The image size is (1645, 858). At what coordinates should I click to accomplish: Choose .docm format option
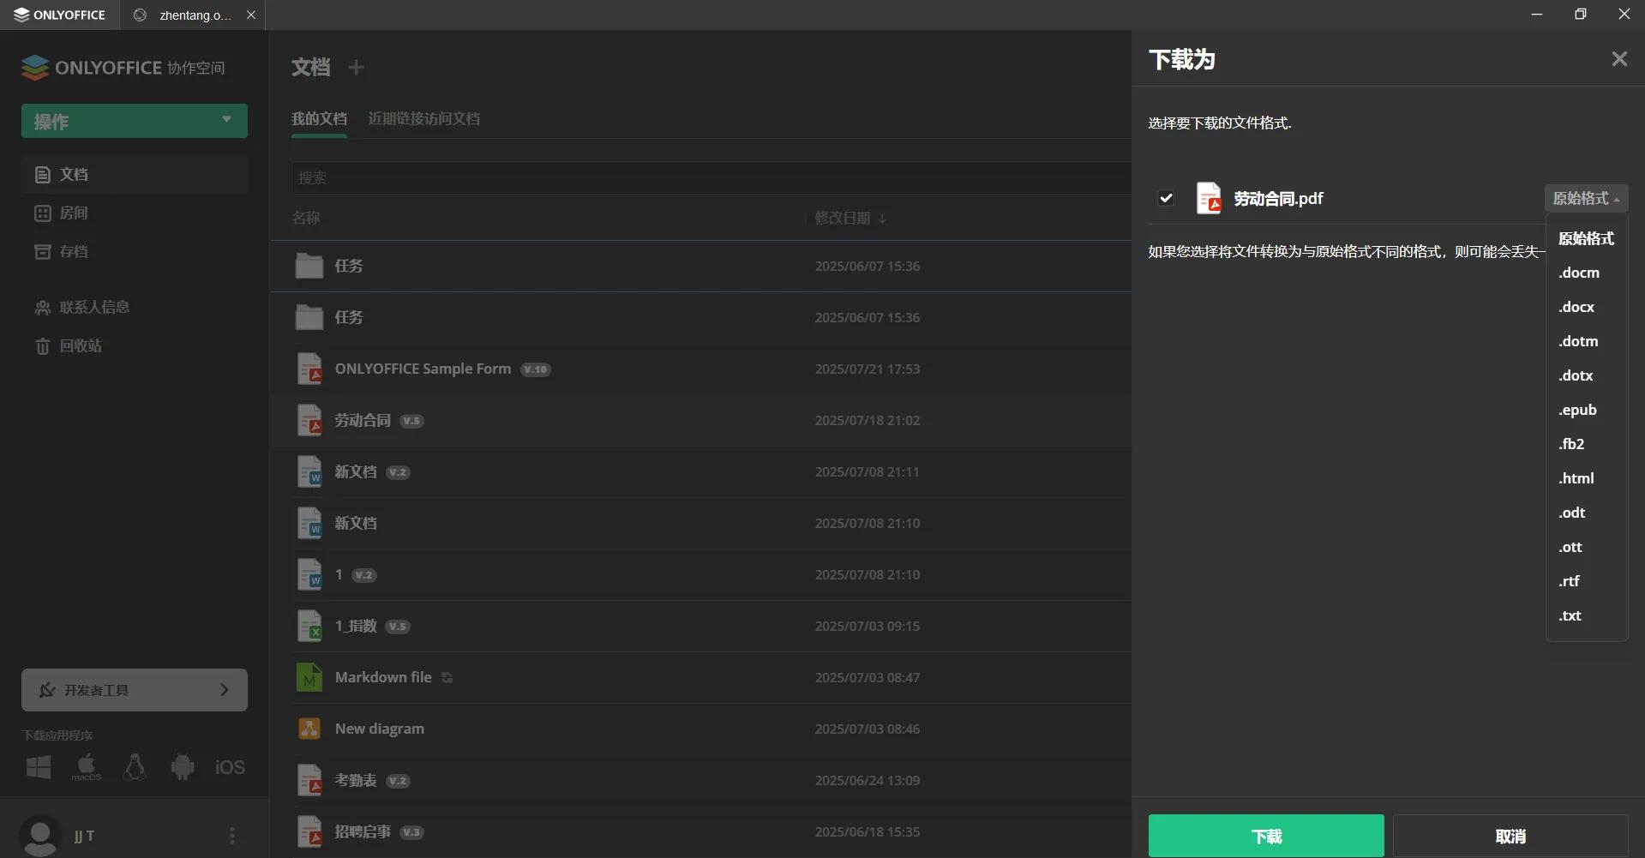1586,273
